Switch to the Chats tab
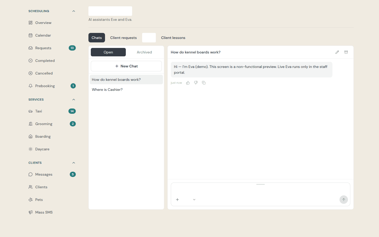The height and width of the screenshot is (237, 379). click(x=97, y=38)
